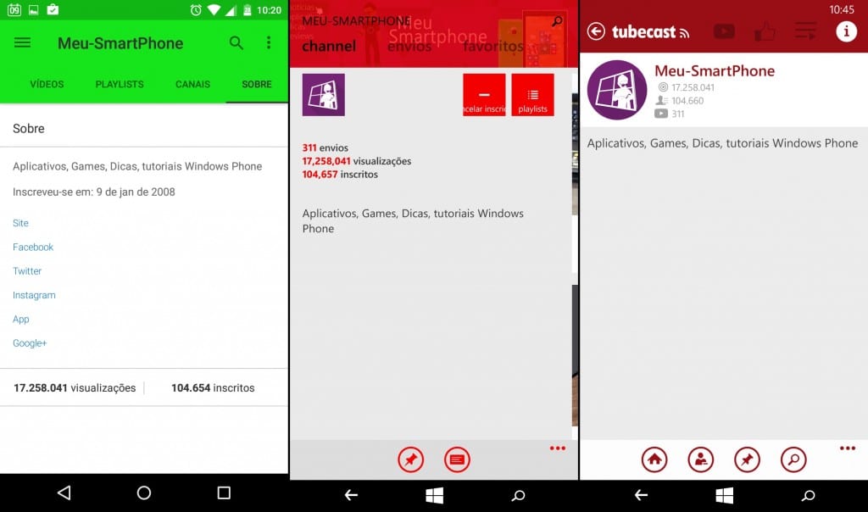Tap 17.258.041 visualizações in green app

pos(75,388)
